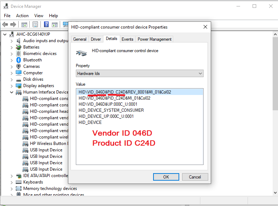Click the blue Help toolbar icon
This screenshot has width=278, height=206.
(x=46, y=25)
